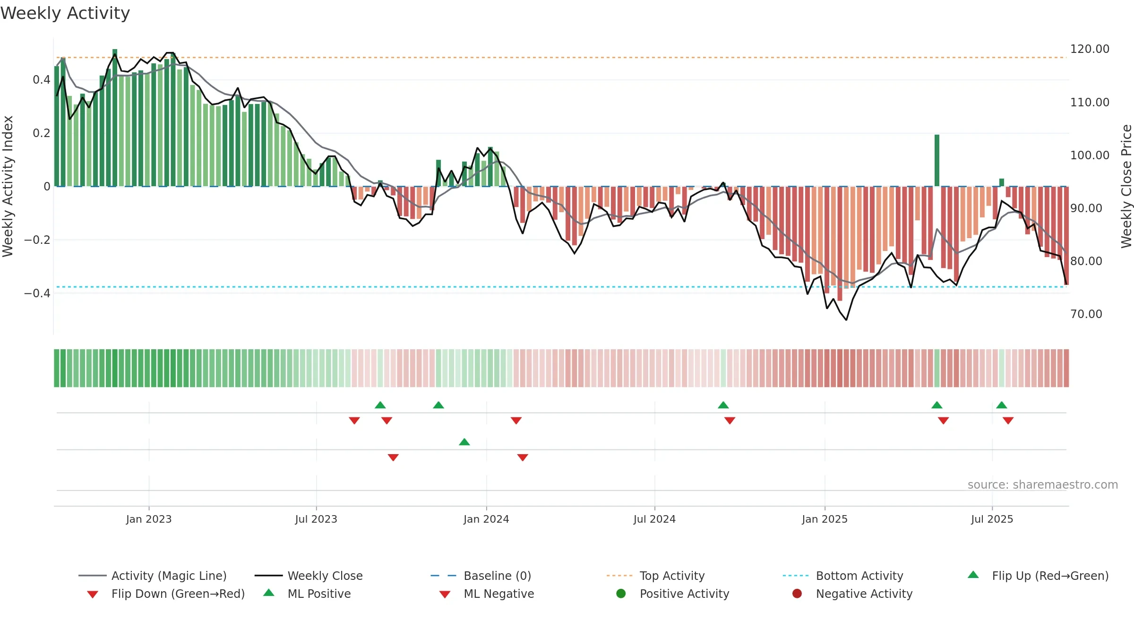The height and width of the screenshot is (638, 1134).
Task: Click the 100.00 price tick label
Action: point(1090,155)
